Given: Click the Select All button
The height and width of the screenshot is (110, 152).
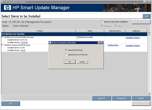Looking at the screenshot, I should (x=101, y=98).
